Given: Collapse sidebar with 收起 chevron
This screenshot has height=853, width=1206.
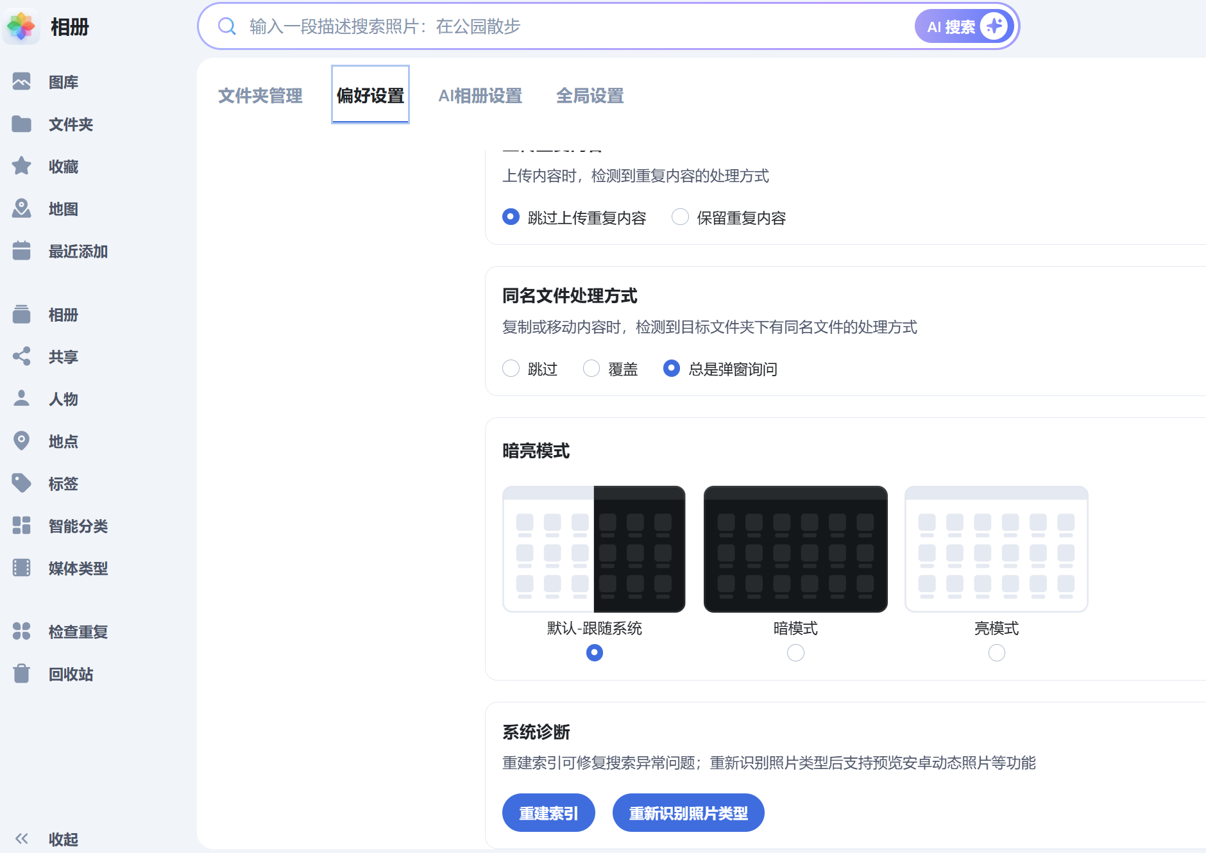Looking at the screenshot, I should pyautogui.click(x=21, y=838).
